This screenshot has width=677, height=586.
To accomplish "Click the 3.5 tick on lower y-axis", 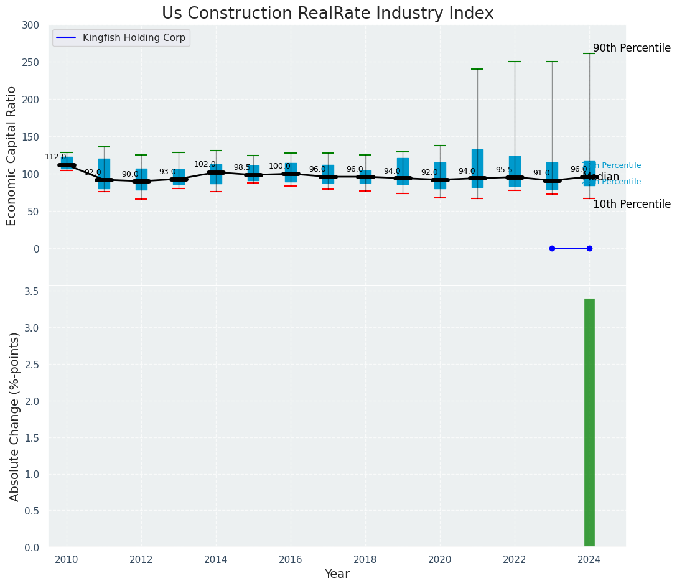I will pos(31,291).
